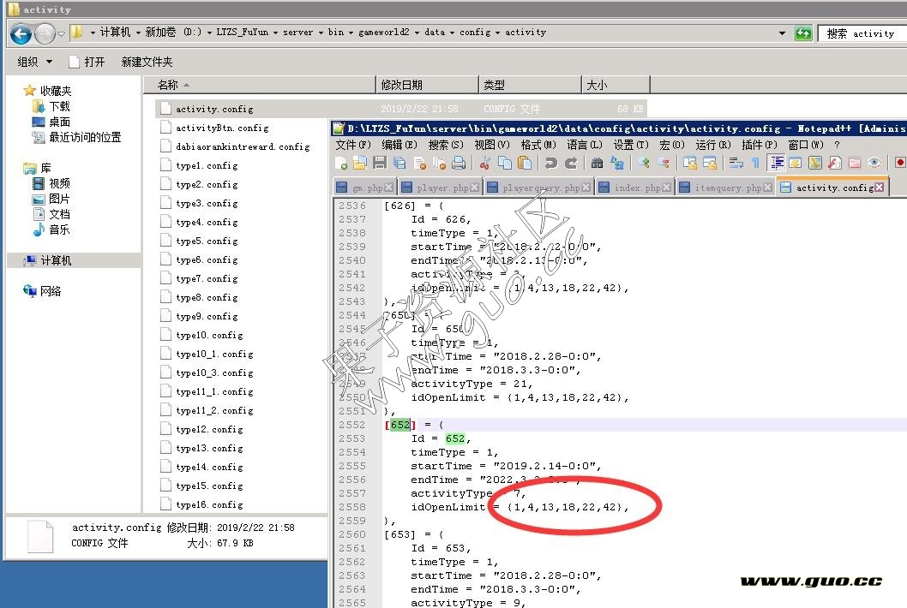Switch to the playerquery.php tab

click(x=541, y=188)
